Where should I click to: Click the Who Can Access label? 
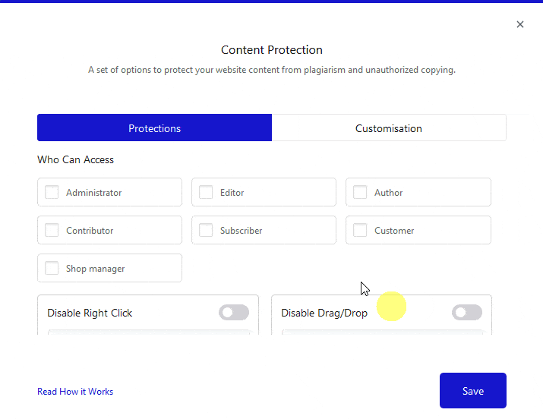[x=75, y=160]
